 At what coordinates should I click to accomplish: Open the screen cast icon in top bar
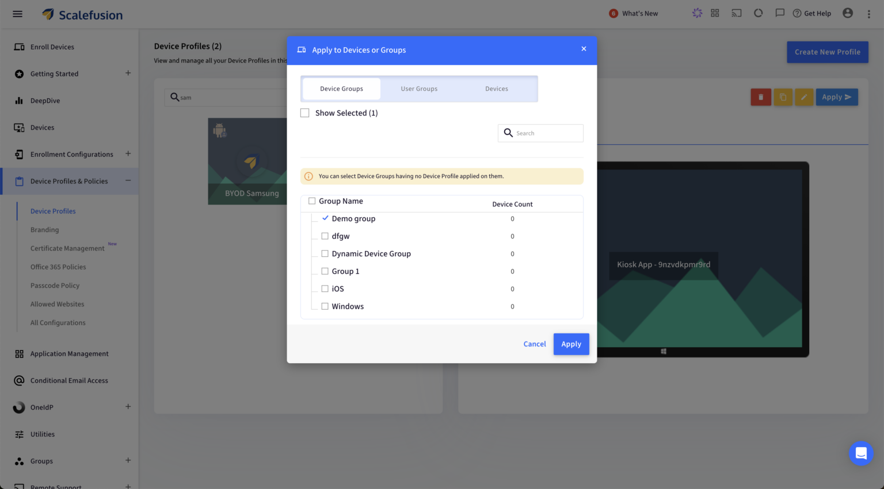tap(736, 13)
